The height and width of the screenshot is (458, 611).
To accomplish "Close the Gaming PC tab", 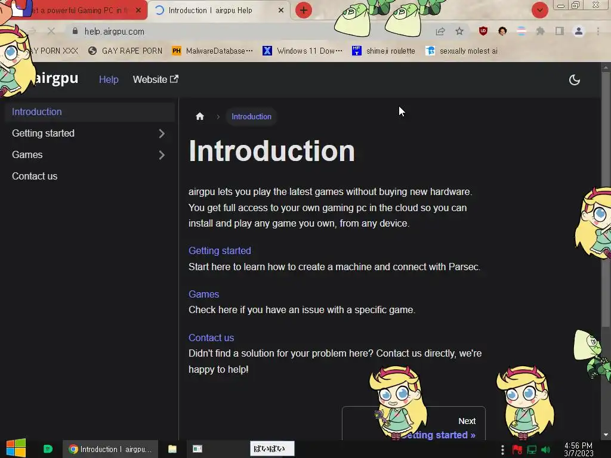I will (138, 11).
